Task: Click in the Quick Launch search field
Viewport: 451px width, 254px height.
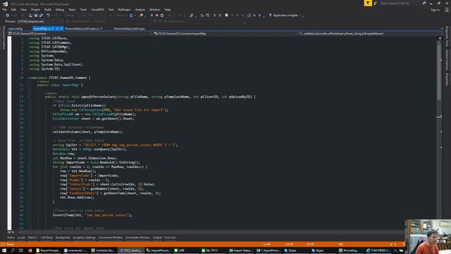Action: pyautogui.click(x=400, y=3)
